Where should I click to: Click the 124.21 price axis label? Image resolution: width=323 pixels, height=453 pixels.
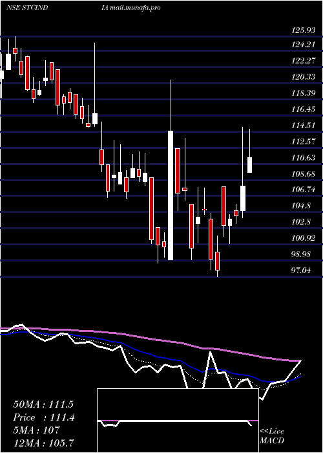coord(302,45)
